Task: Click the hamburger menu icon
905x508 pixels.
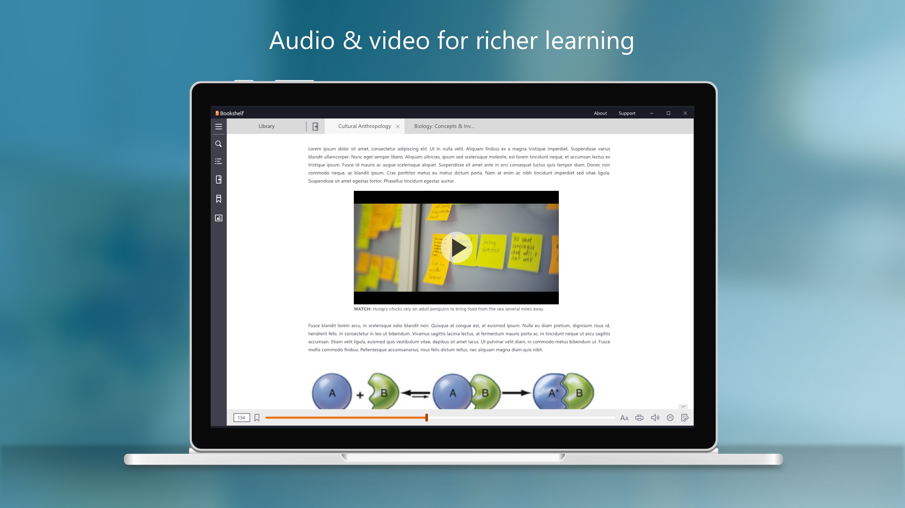Action: tap(219, 126)
